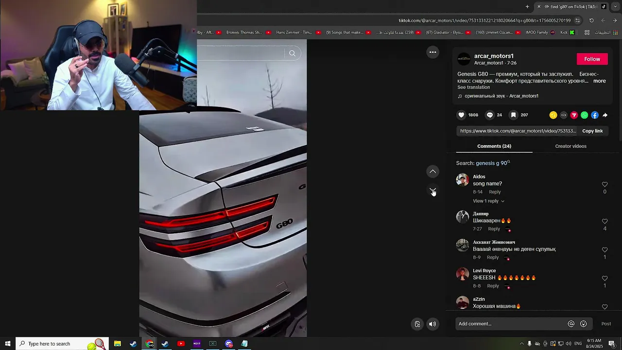622x350 pixels.
Task: Open a new browser tab with plus
Action: [x=527, y=7]
